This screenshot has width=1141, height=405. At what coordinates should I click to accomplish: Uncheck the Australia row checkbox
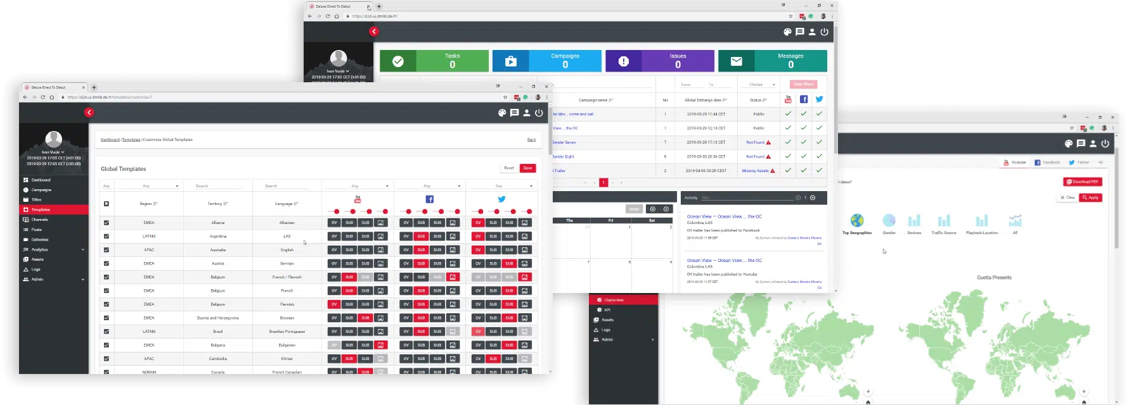(x=106, y=250)
